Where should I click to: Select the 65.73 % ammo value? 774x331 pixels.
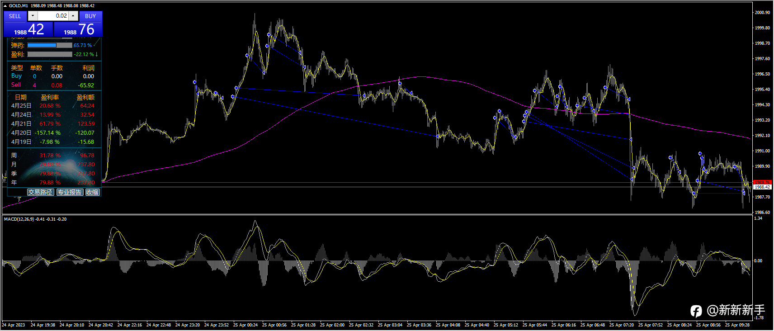(x=83, y=45)
